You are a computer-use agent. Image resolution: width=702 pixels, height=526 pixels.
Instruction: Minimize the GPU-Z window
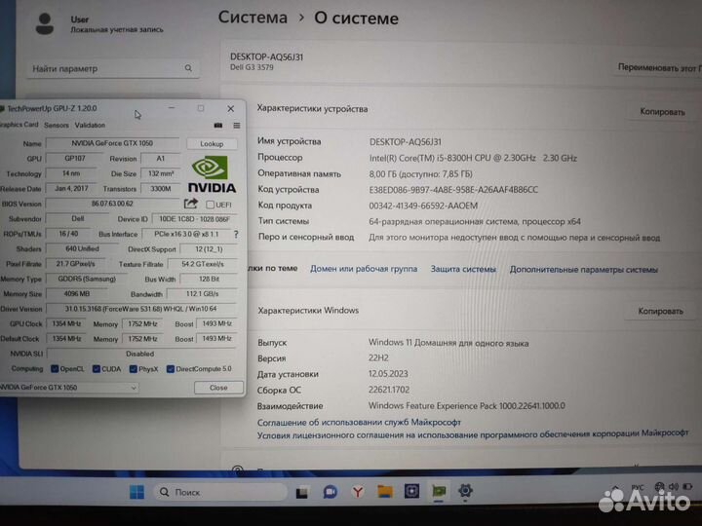pos(172,108)
